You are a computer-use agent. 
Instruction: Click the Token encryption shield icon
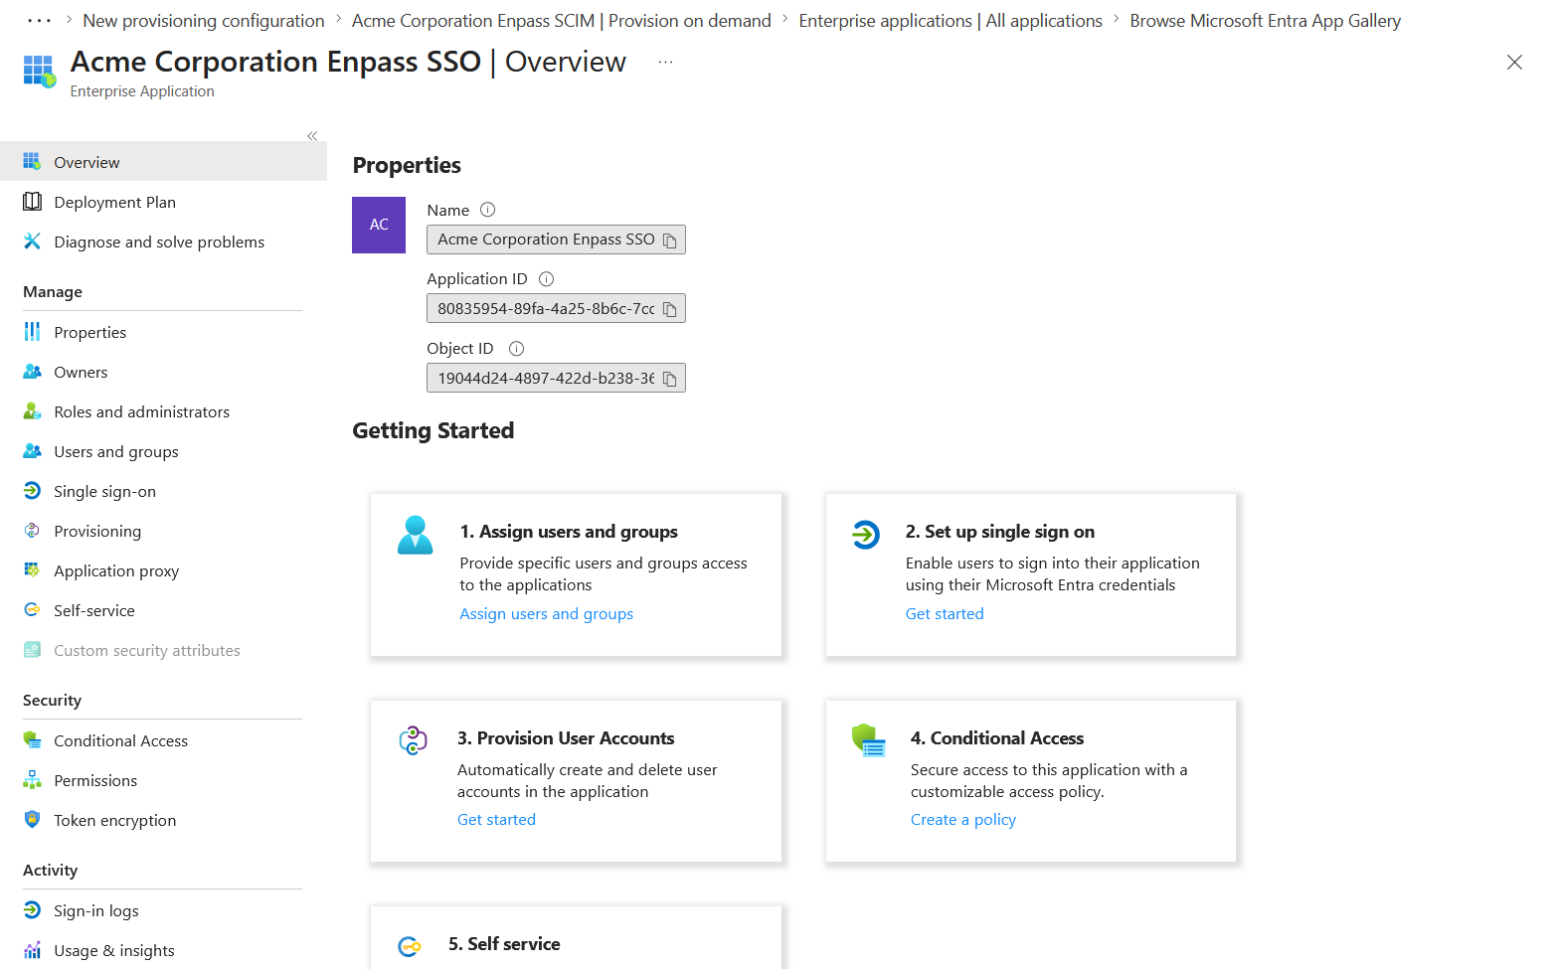click(32, 820)
